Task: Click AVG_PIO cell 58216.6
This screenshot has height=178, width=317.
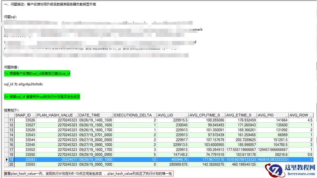Action: pos(272,154)
